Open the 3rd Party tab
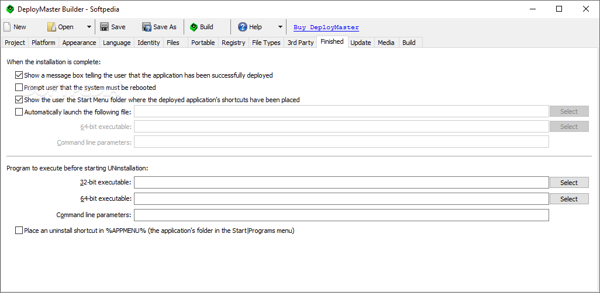 point(301,43)
